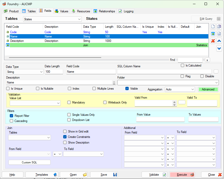
Task: Click the Custom SQL button
Action: (30, 162)
